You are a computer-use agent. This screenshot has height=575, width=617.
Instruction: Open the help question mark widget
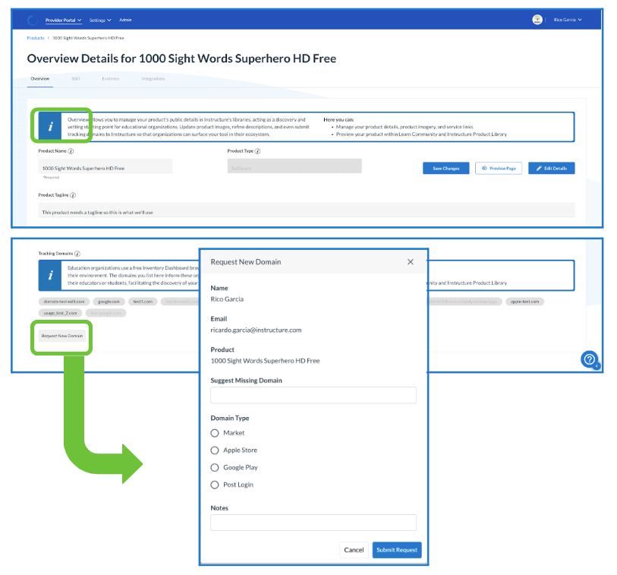589,359
